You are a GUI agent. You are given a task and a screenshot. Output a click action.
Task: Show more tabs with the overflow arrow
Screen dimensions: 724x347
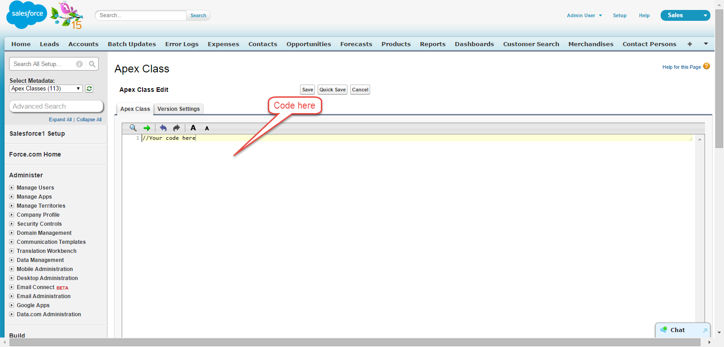point(706,44)
